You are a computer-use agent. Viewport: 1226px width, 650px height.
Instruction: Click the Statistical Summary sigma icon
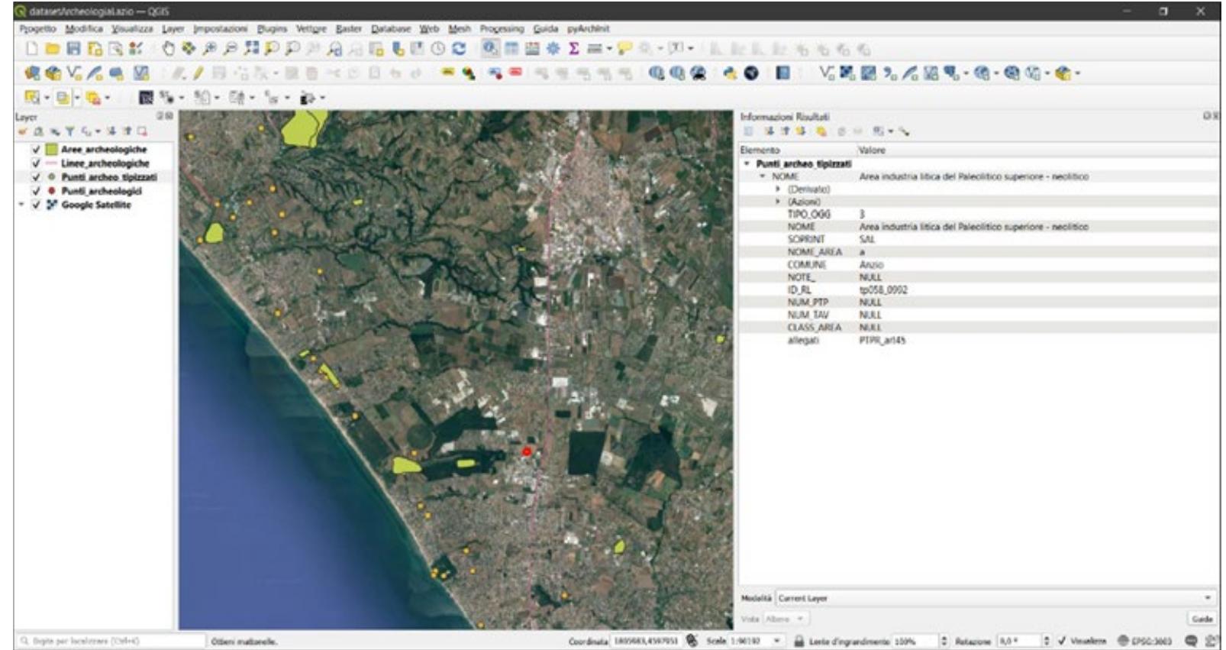pyautogui.click(x=574, y=49)
